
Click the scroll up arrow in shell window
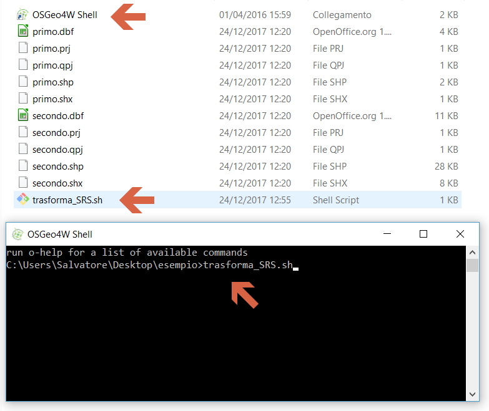[x=473, y=252]
